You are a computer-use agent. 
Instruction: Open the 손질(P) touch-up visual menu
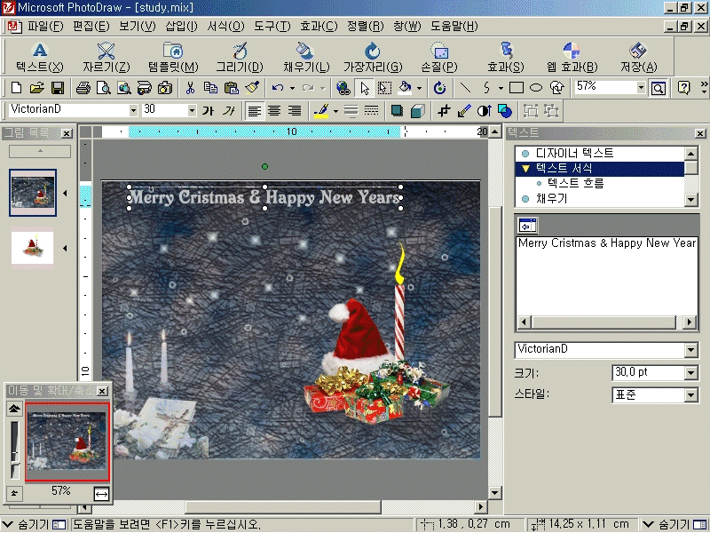pyautogui.click(x=439, y=57)
